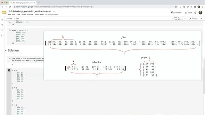Click the browser address bar URL

click(54, 7)
